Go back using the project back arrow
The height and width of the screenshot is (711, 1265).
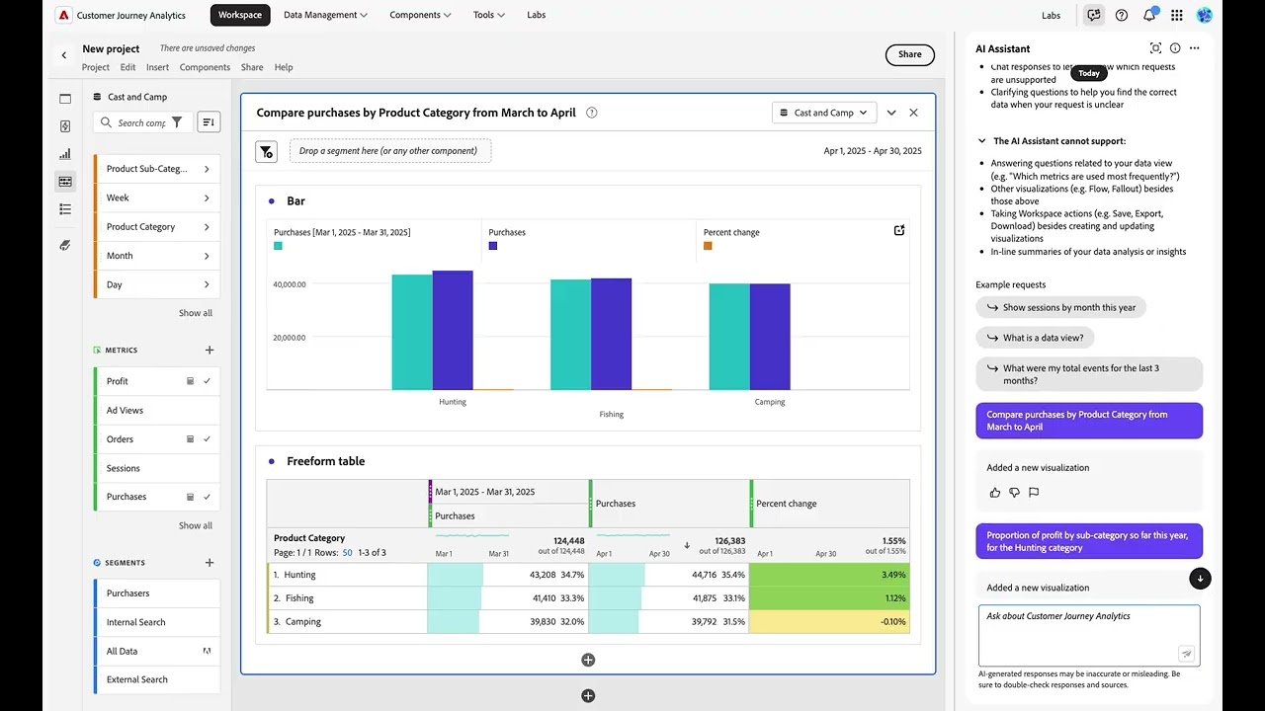click(64, 55)
